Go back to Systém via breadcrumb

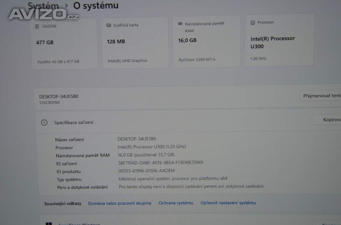click(43, 6)
